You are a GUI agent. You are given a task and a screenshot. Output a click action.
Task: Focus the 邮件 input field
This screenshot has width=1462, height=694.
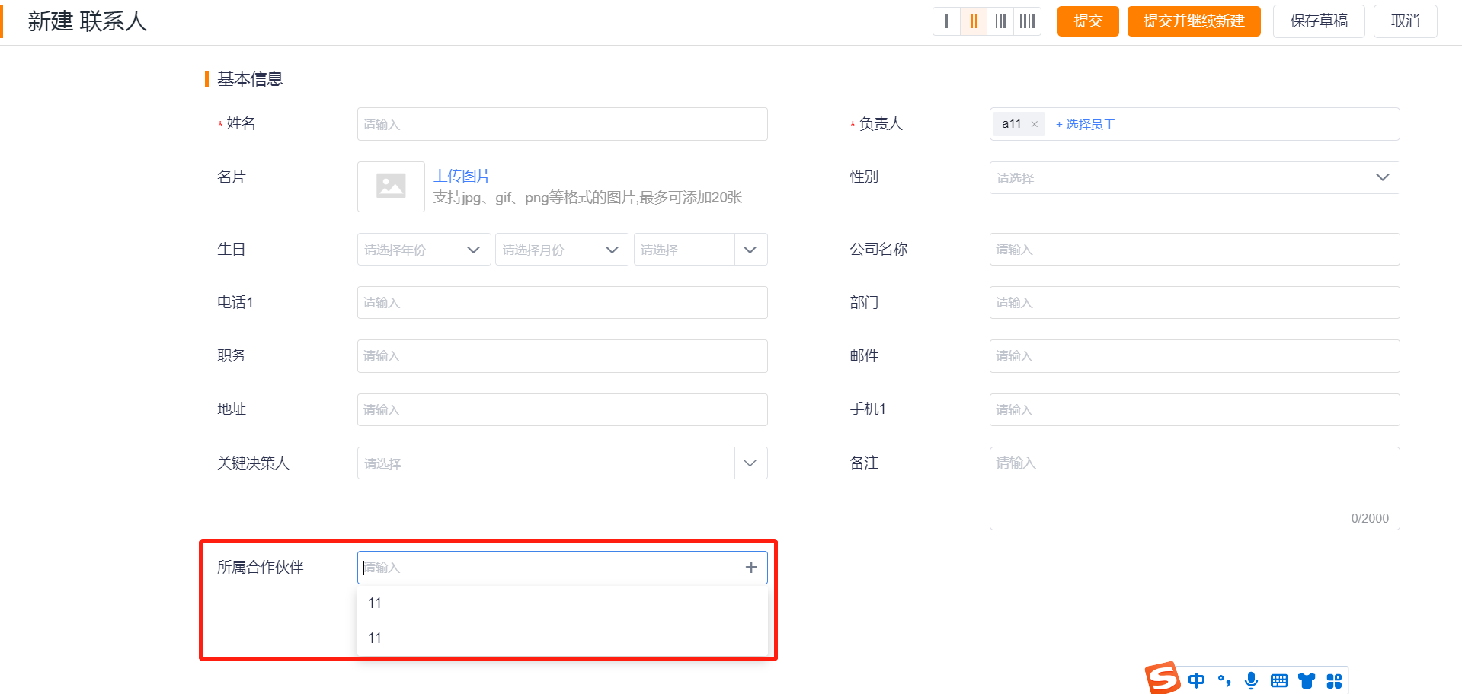point(1195,356)
